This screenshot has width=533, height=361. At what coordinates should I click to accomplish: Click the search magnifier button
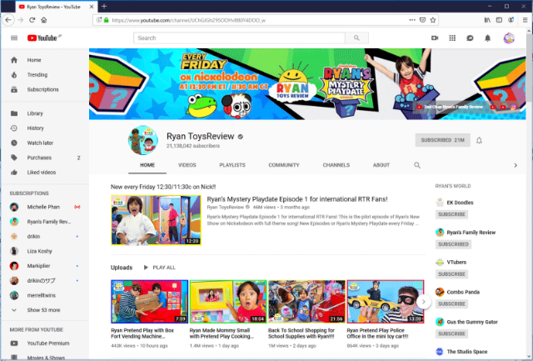click(356, 38)
